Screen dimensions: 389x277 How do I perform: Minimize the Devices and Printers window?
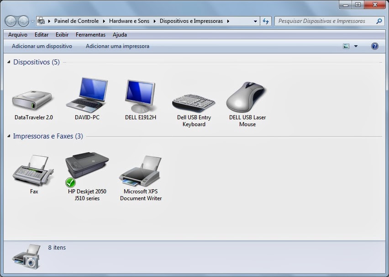346,5
